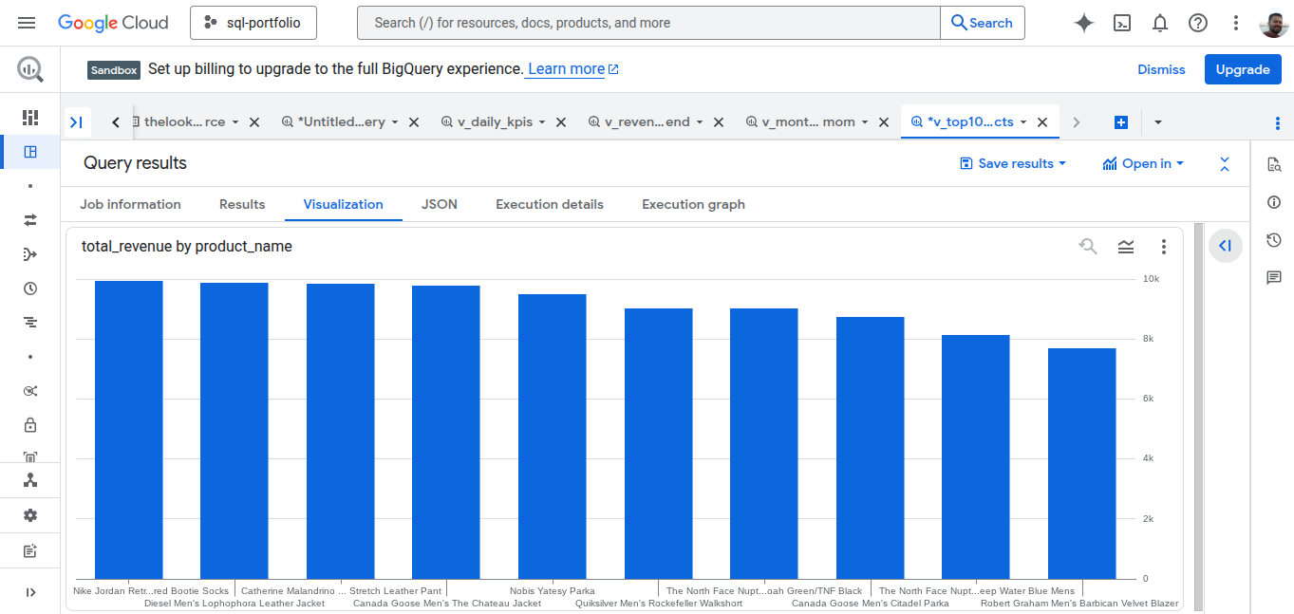Collapse the tab strip with the arrow icon
1294x614 pixels.
tap(77, 121)
